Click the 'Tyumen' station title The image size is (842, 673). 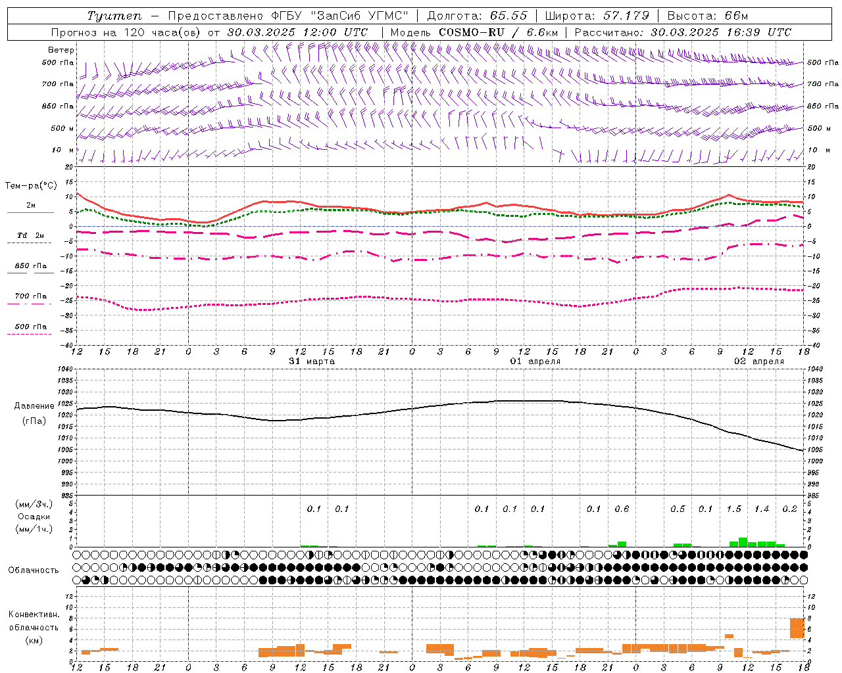click(x=114, y=16)
